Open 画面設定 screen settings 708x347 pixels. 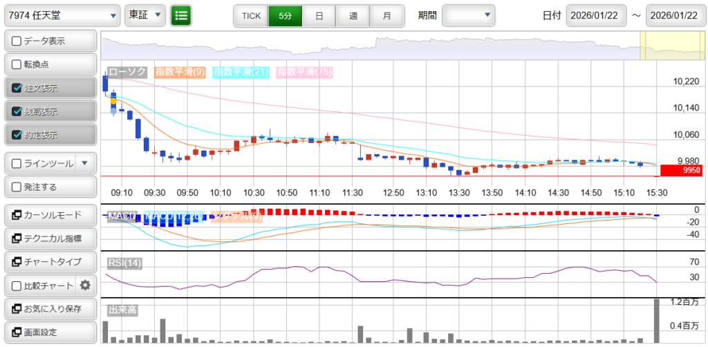click(x=49, y=332)
